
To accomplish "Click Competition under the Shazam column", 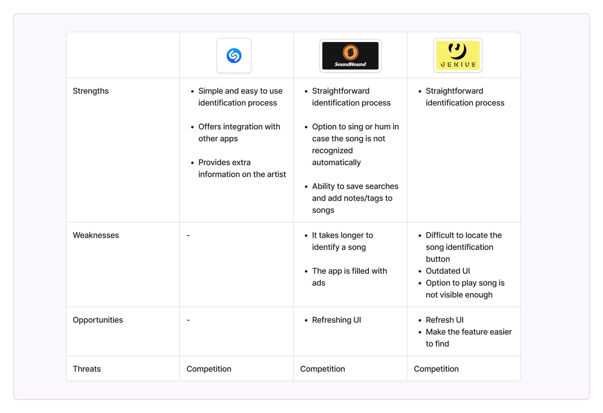I will 209,369.
